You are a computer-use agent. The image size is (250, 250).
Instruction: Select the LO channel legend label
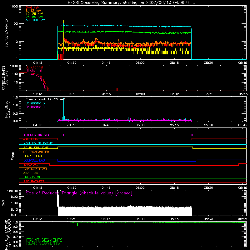(34, 67)
